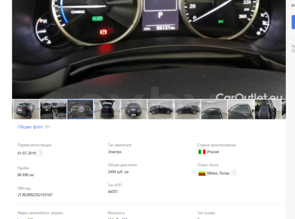295x219 pixels.
Task: Click the photo count 61
Action: (48, 127)
